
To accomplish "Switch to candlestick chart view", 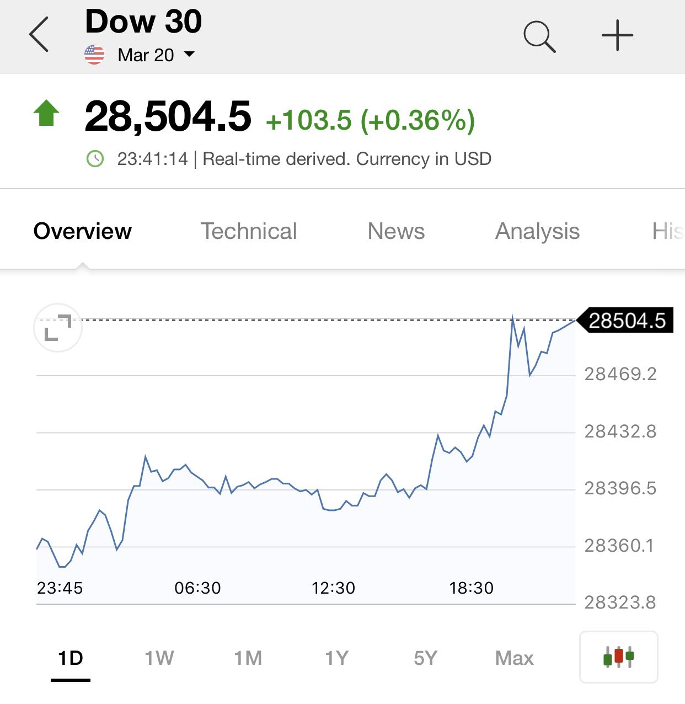I will [x=618, y=657].
